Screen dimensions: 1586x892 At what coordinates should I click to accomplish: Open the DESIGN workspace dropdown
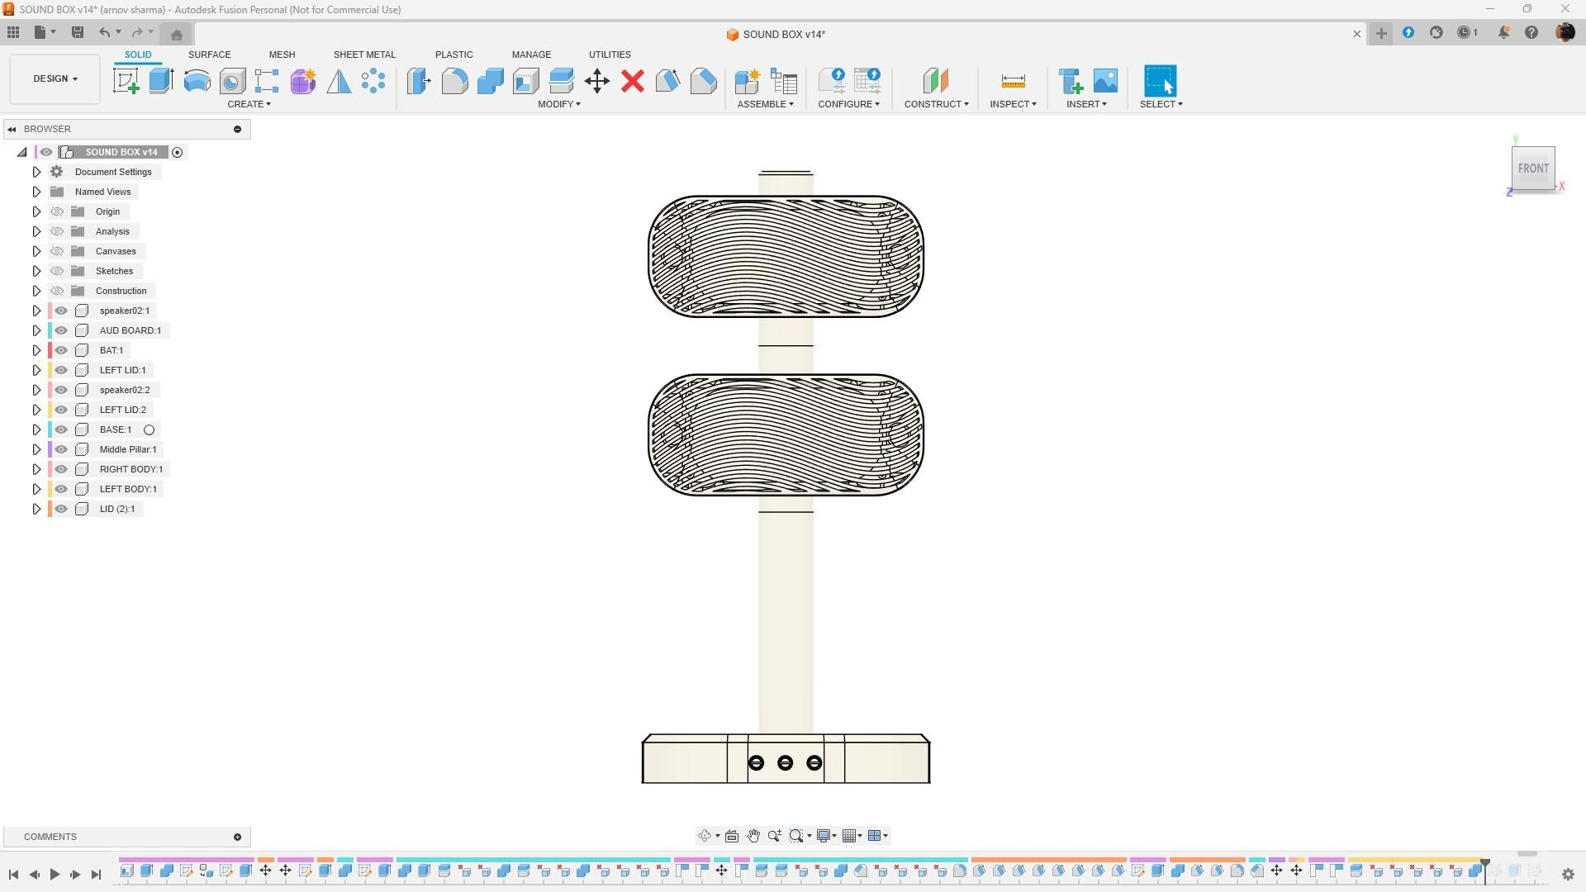tap(55, 78)
